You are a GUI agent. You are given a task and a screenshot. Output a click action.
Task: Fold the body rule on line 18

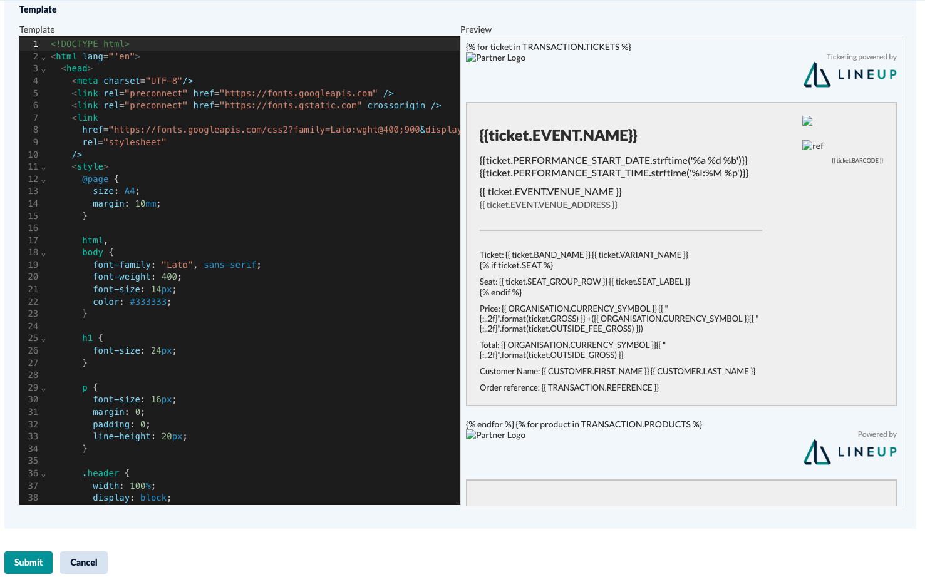click(43, 253)
